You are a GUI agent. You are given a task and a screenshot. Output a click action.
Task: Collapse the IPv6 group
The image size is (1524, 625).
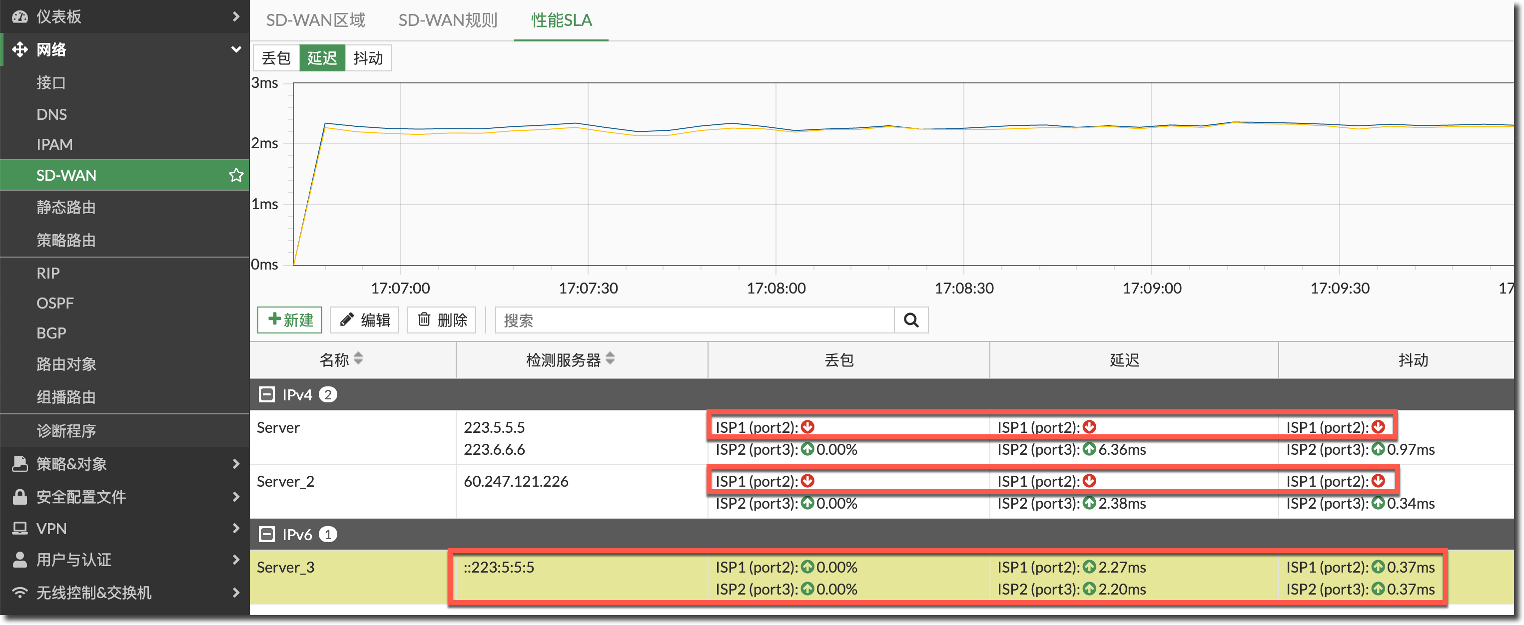tap(267, 535)
